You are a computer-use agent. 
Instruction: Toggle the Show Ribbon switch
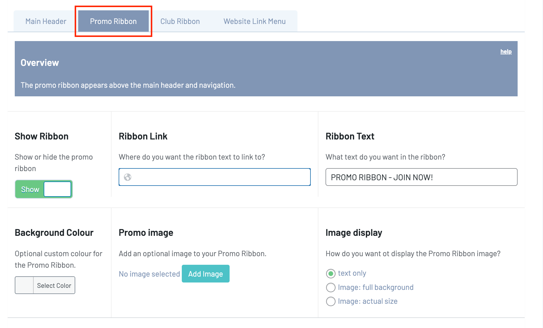(44, 189)
